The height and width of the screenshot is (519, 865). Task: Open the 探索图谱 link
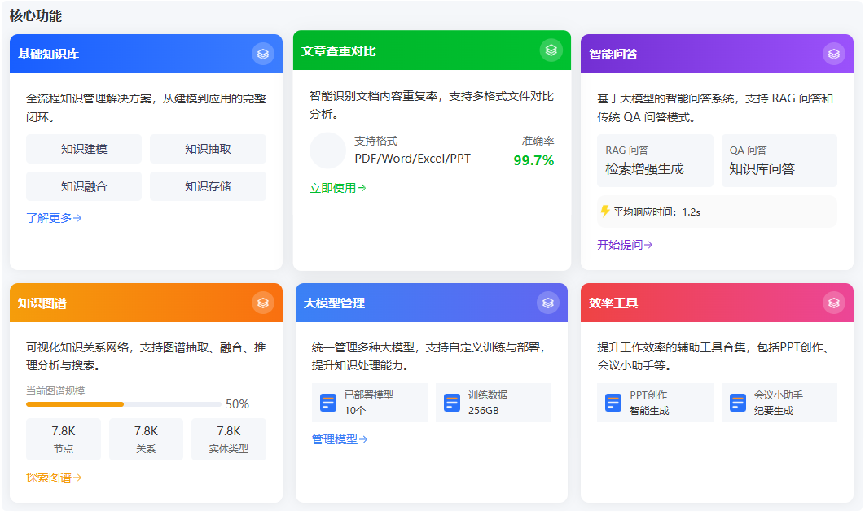54,478
